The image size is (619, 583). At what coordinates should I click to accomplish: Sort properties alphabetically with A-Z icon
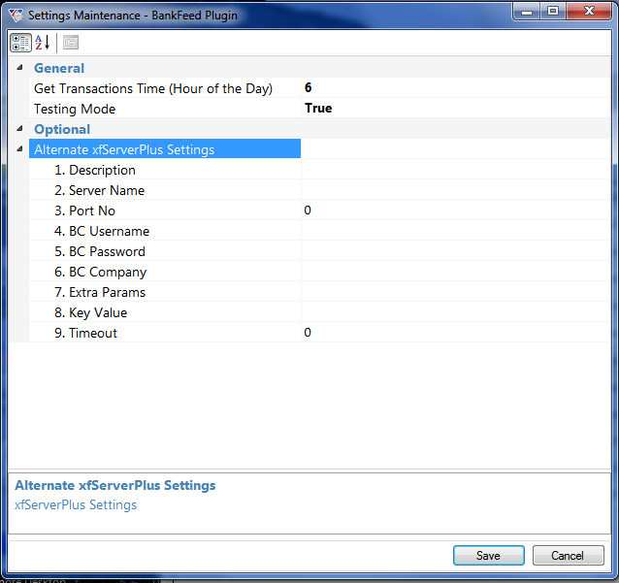click(x=43, y=43)
